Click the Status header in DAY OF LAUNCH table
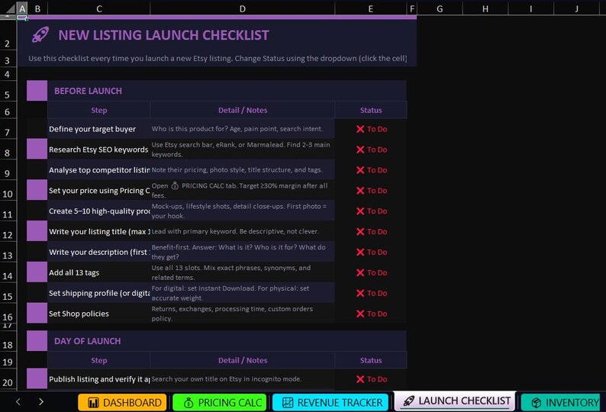This screenshot has width=606, height=412. click(x=371, y=360)
